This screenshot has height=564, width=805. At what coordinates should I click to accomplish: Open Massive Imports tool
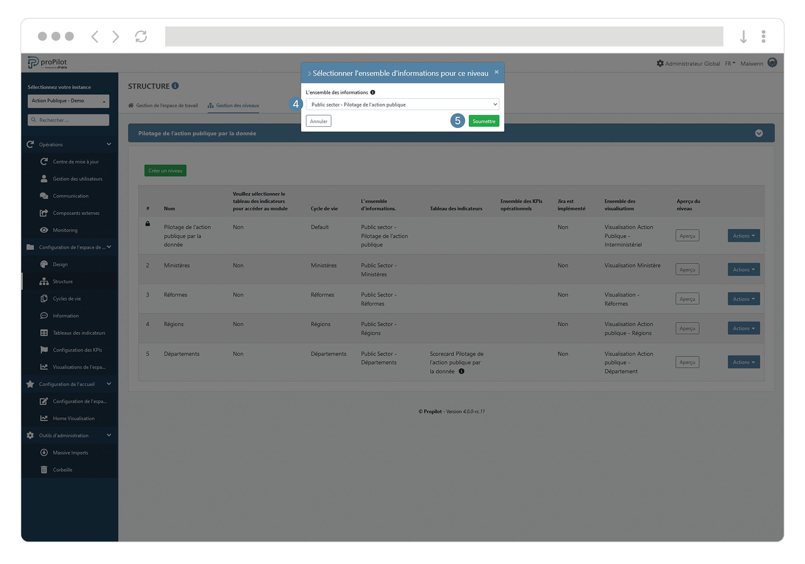70,452
